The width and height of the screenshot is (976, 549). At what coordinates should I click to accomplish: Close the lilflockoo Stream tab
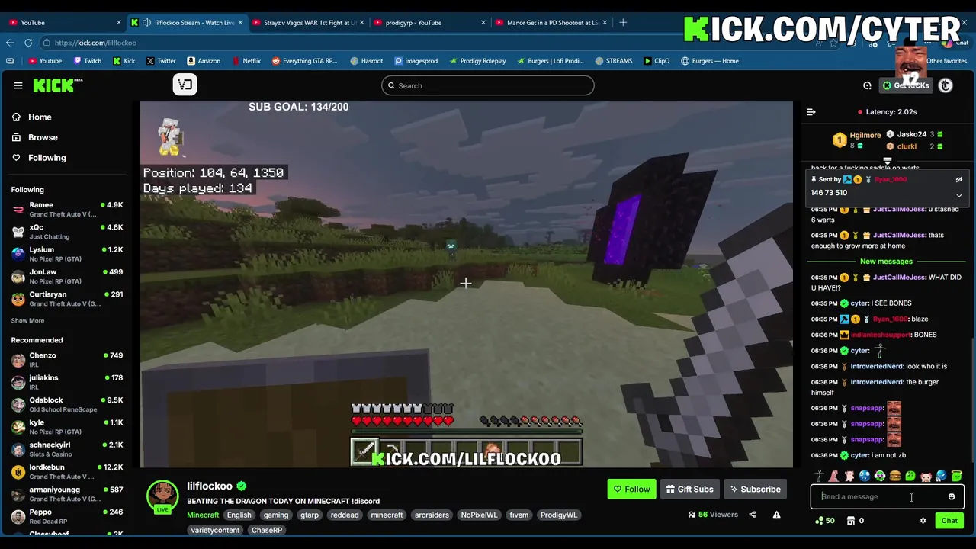tap(240, 23)
